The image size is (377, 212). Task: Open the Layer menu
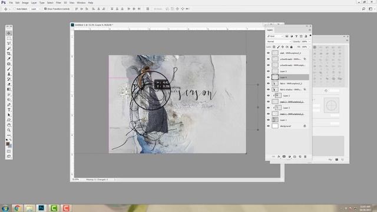point(34,2)
